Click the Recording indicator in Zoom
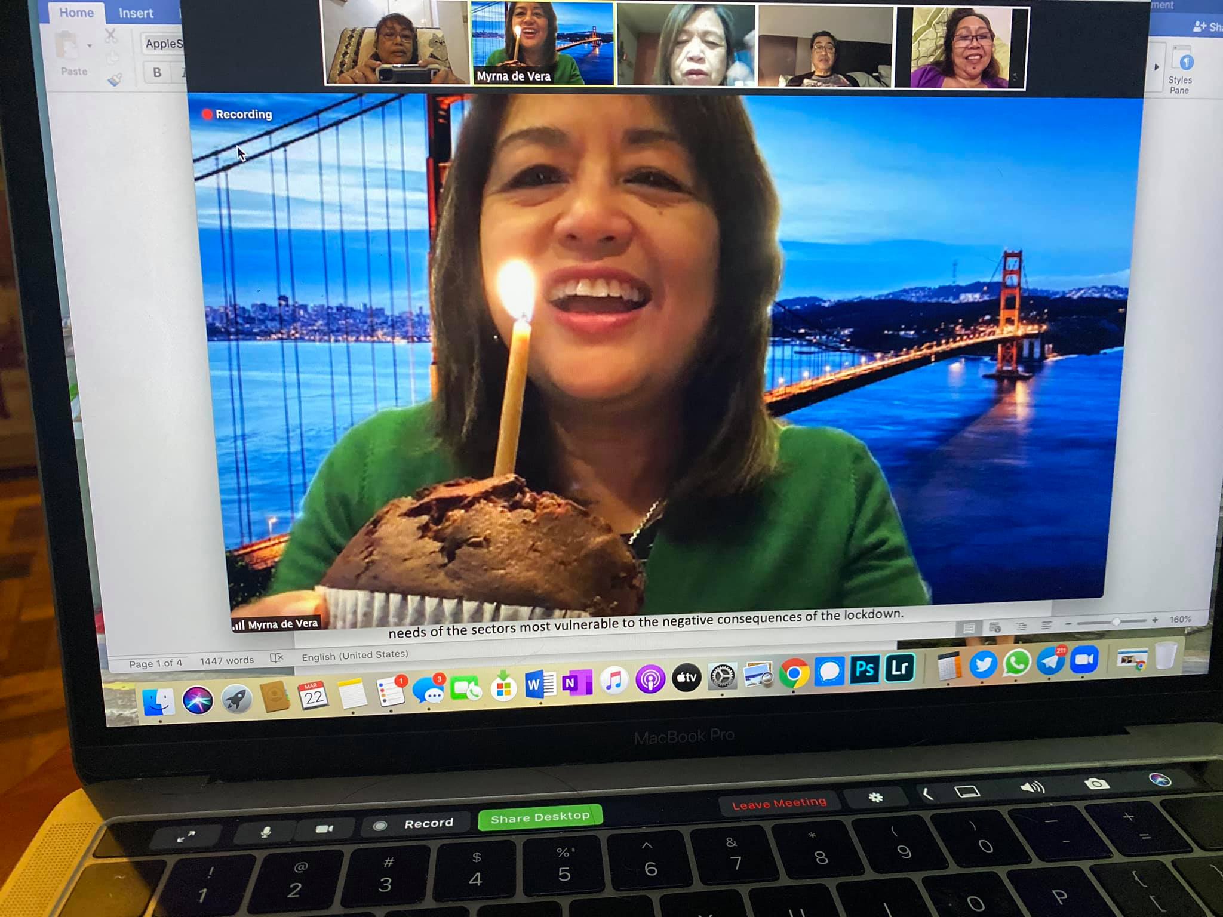 [237, 114]
